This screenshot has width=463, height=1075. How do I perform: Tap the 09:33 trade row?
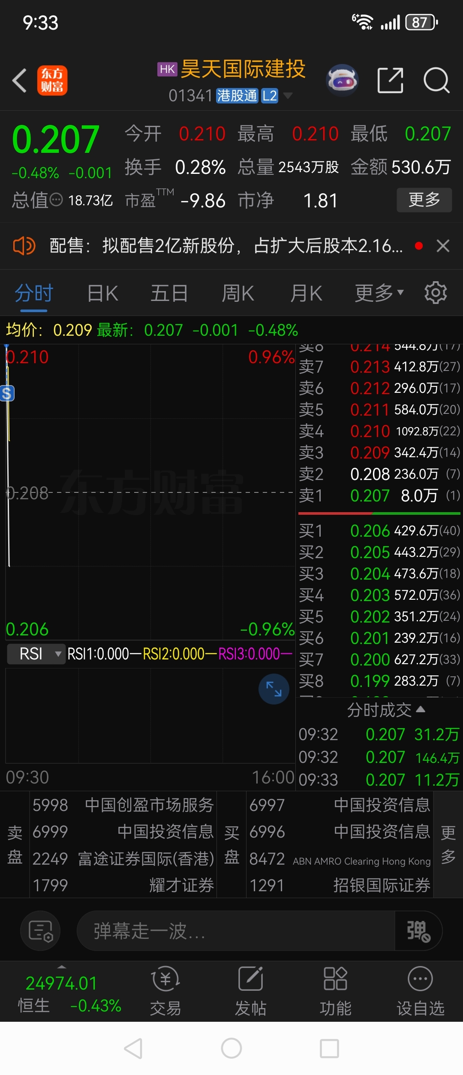coord(379,780)
